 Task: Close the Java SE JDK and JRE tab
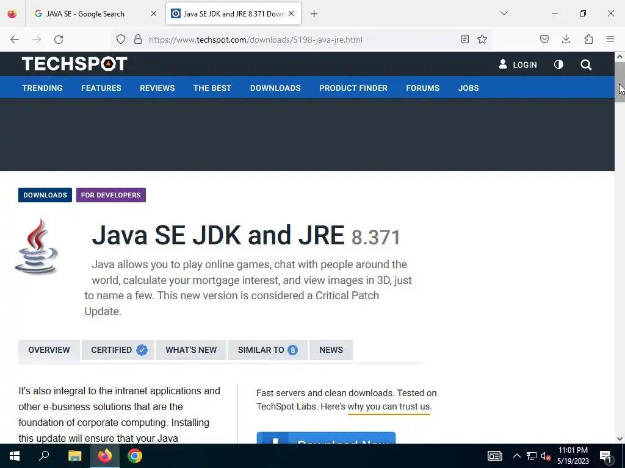(291, 13)
